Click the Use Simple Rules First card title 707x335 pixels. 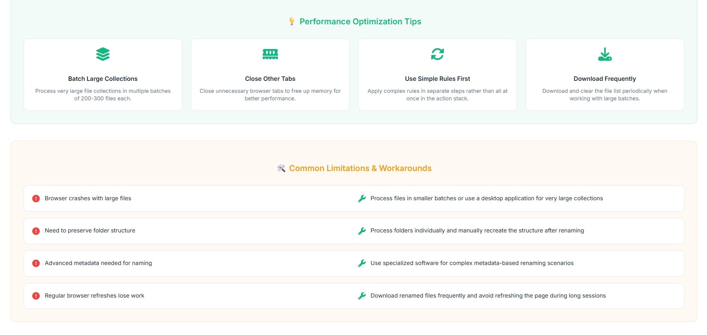[437, 79]
